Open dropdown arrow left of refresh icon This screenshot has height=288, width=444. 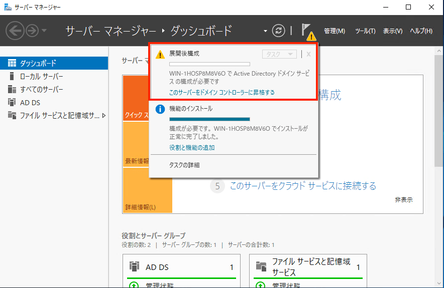pyautogui.click(x=265, y=31)
